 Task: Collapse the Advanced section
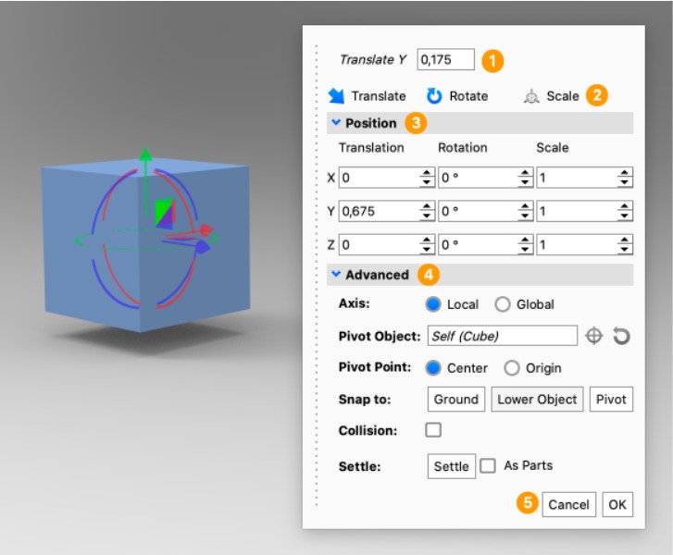click(x=335, y=275)
